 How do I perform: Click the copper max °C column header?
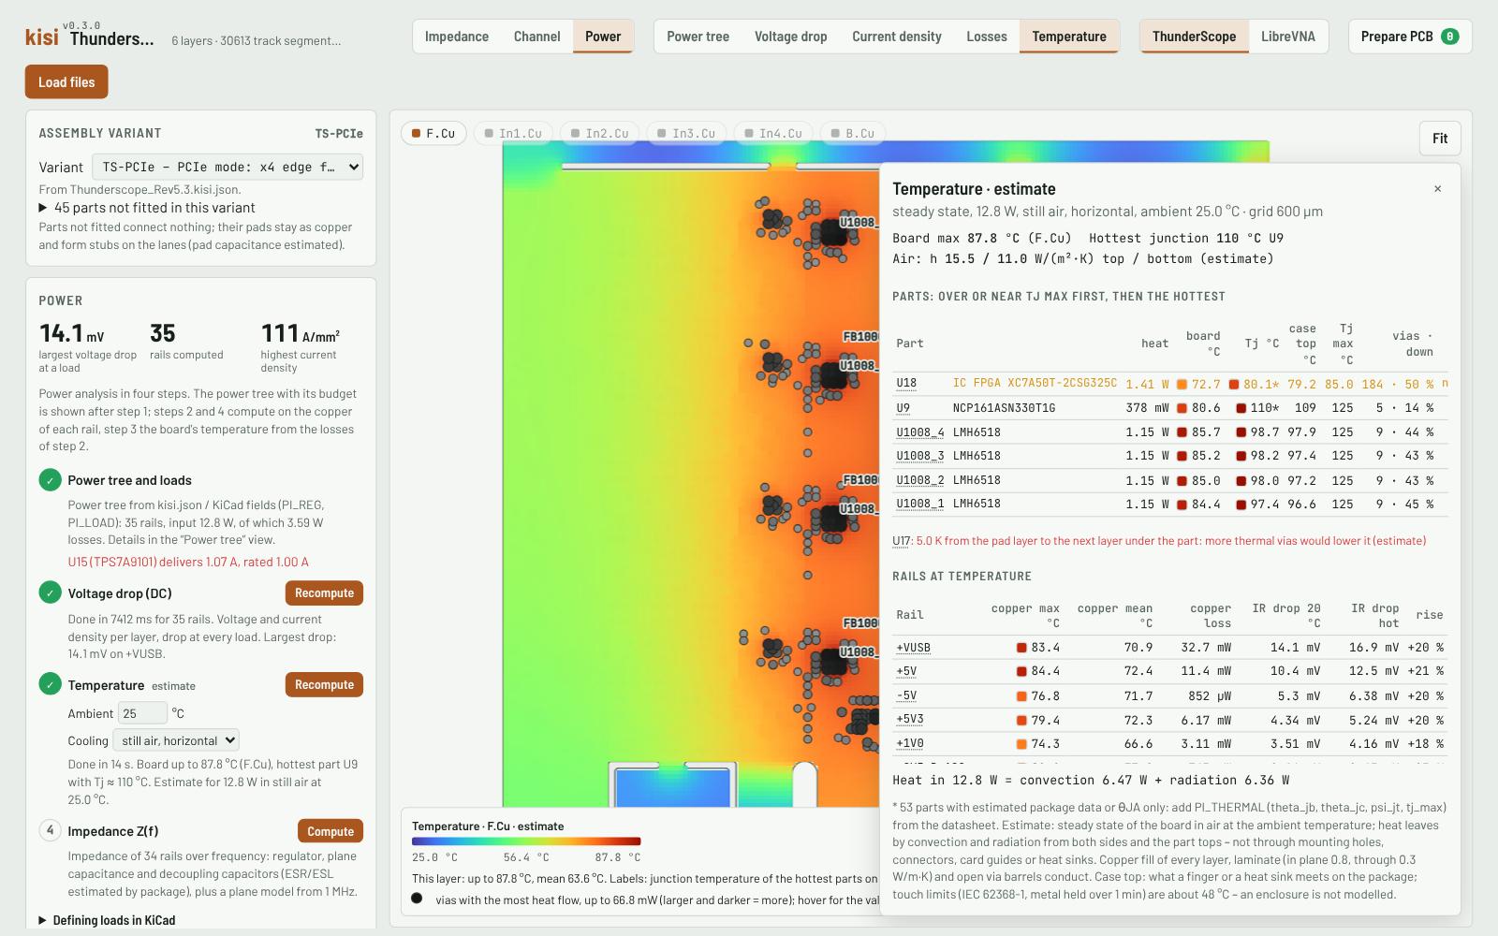1025,615
